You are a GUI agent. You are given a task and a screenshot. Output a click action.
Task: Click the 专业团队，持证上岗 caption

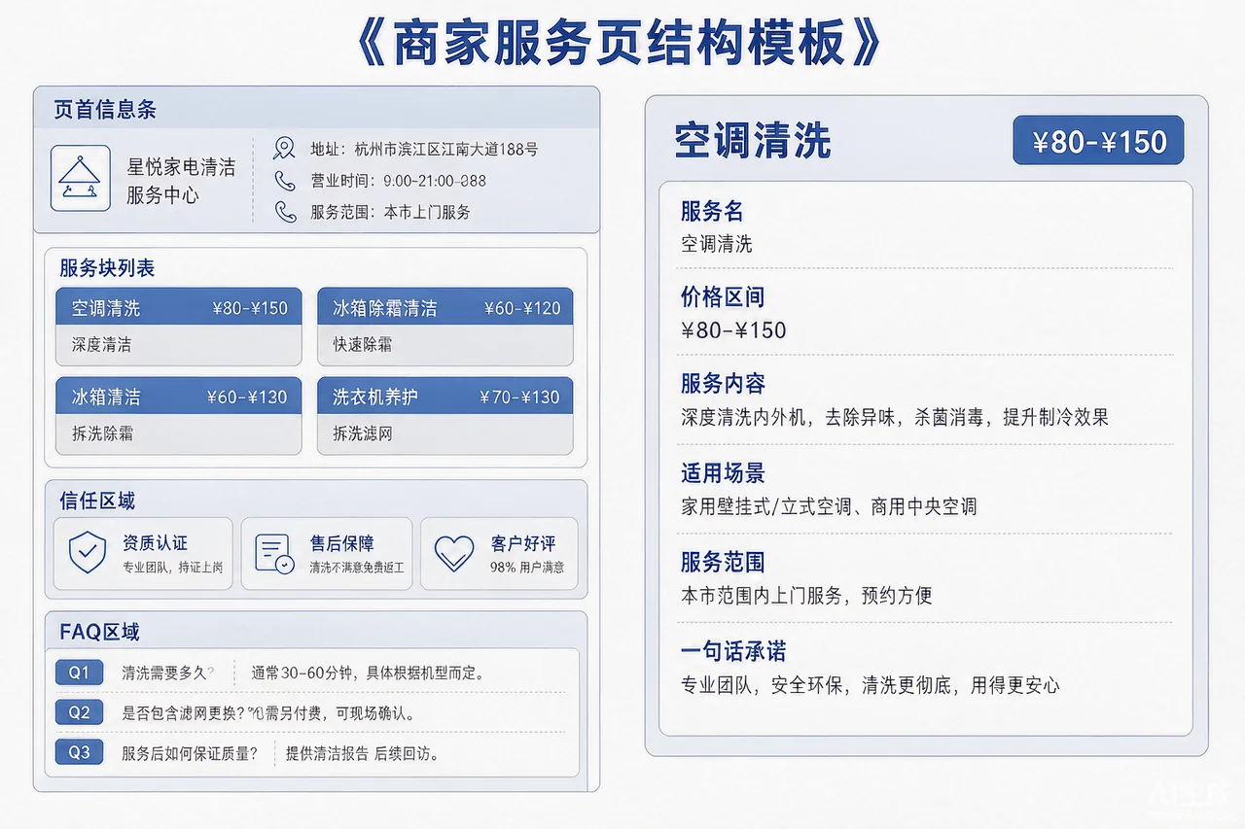click(172, 567)
